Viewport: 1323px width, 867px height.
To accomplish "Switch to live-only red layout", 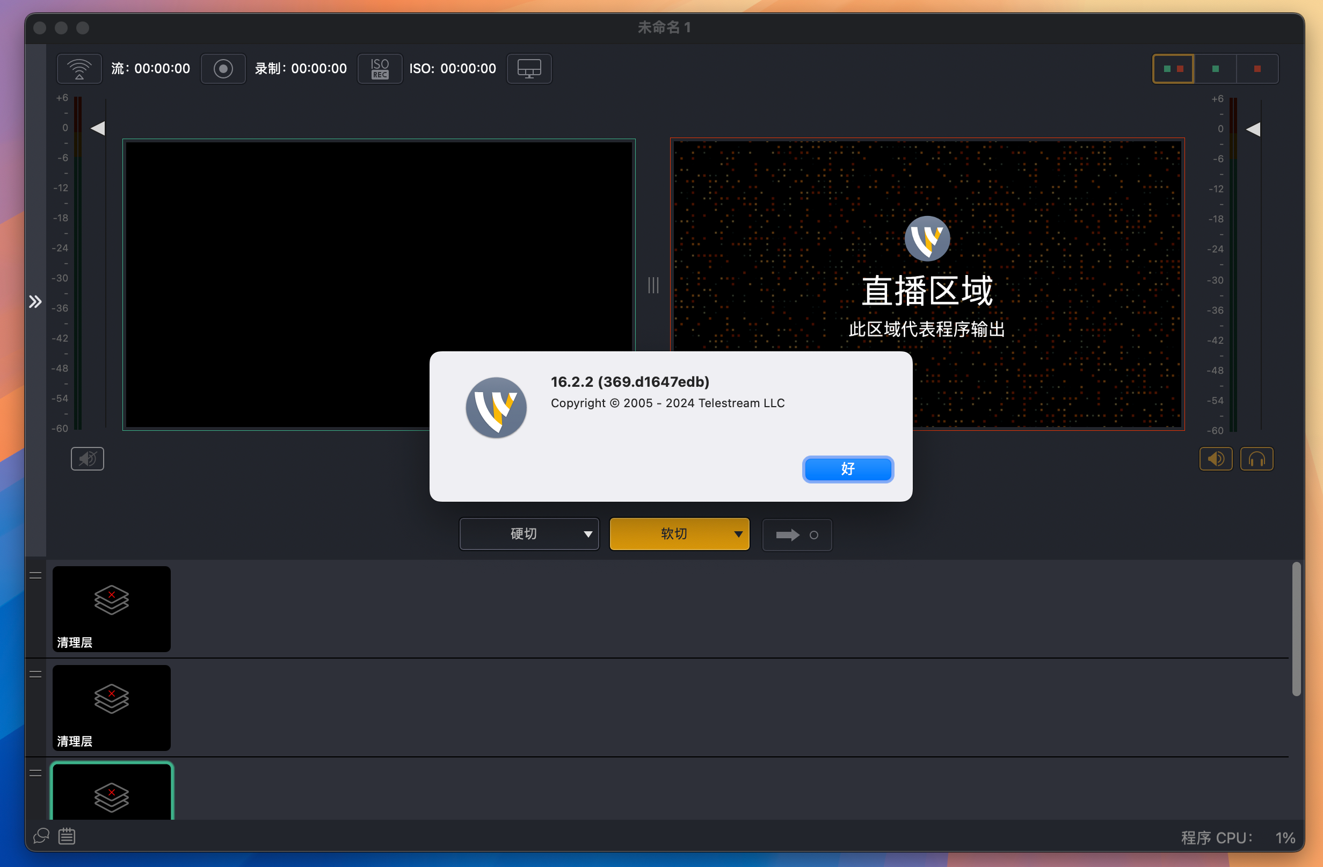I will (x=1257, y=69).
